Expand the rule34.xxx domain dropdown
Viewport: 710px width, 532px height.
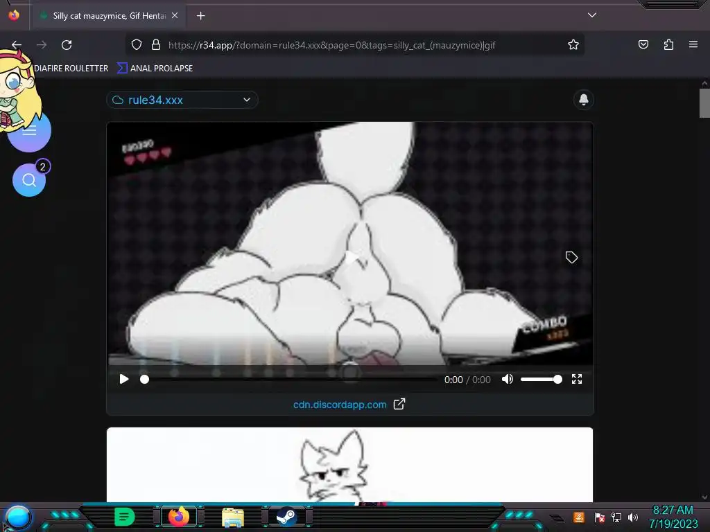(x=182, y=100)
